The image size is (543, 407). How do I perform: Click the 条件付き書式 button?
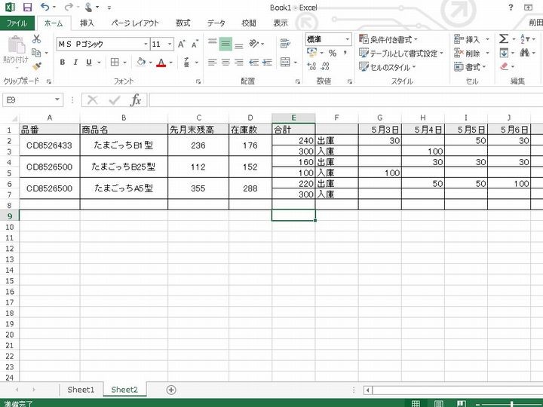tap(389, 39)
